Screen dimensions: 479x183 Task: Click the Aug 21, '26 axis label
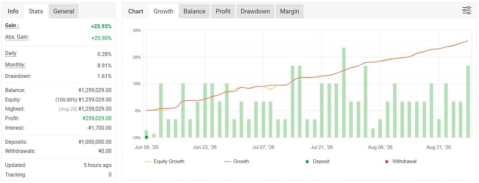(x=439, y=148)
